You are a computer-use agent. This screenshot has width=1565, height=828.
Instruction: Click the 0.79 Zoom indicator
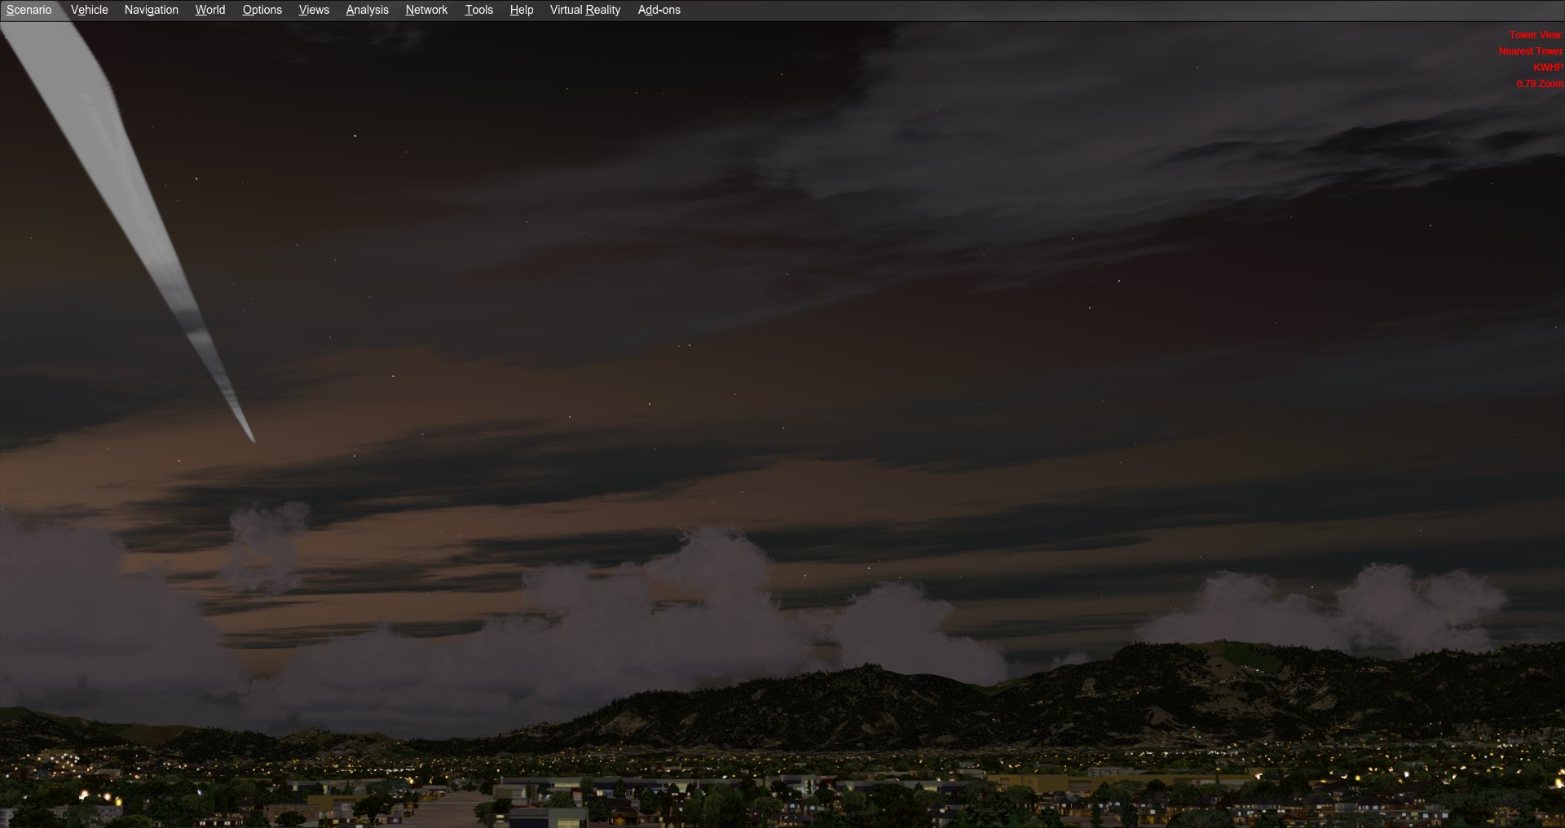[x=1539, y=84]
